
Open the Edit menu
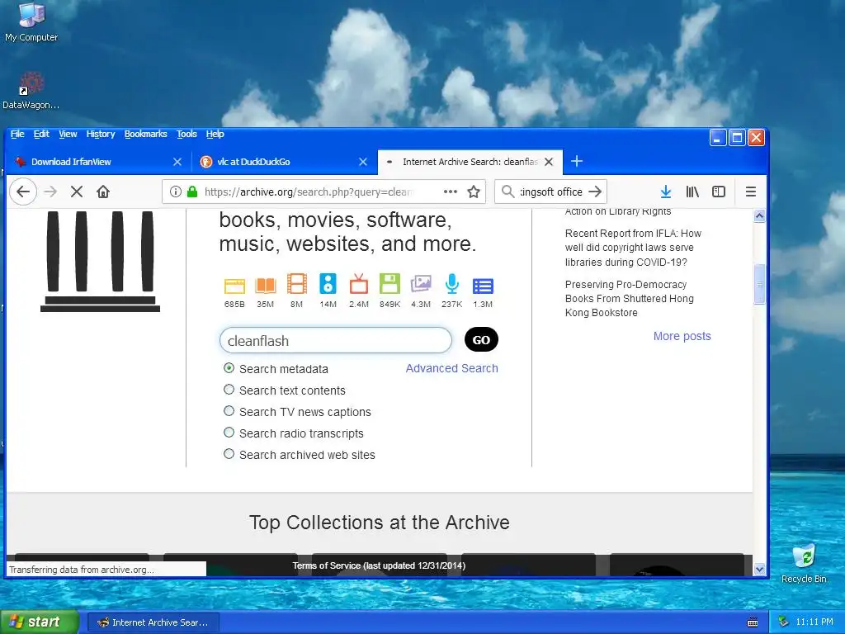[x=41, y=134]
